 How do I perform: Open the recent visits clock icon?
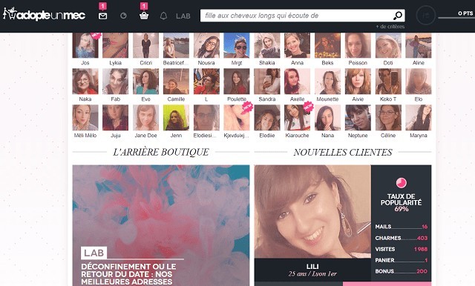click(x=123, y=16)
